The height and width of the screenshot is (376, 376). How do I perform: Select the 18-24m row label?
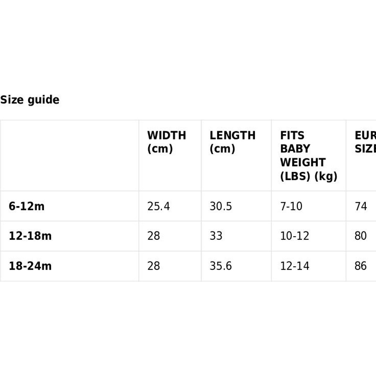(30, 266)
